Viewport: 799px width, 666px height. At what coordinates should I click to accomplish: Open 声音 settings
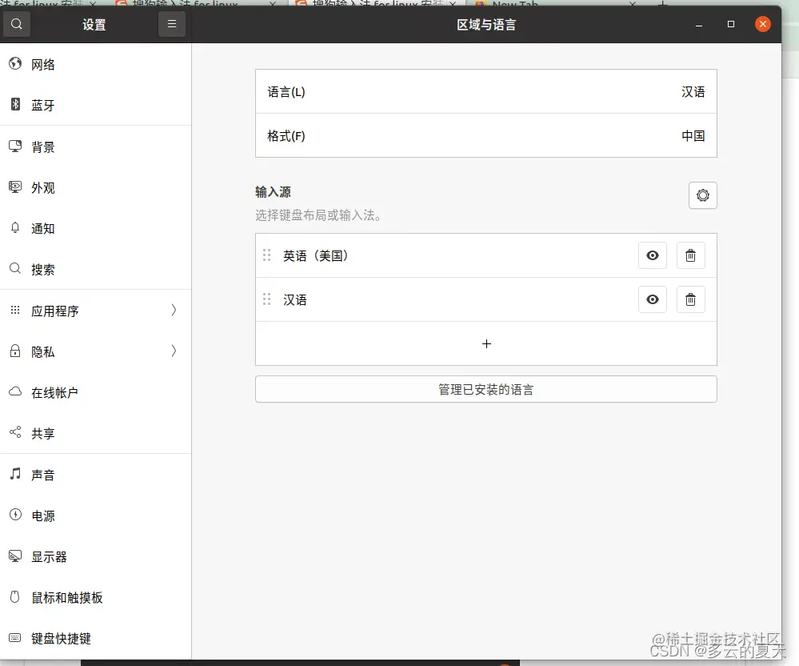(96, 475)
